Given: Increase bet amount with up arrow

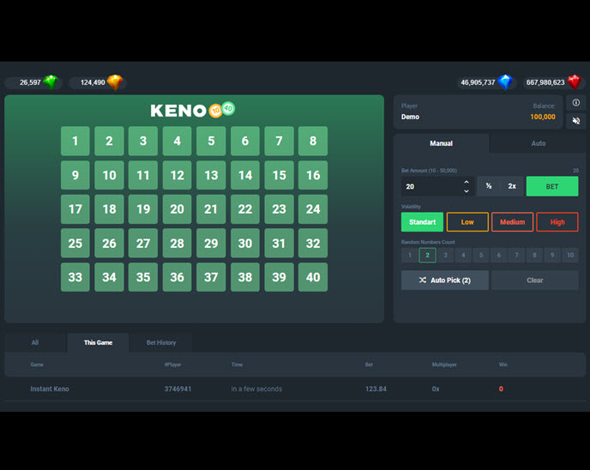Looking at the screenshot, I should (467, 182).
